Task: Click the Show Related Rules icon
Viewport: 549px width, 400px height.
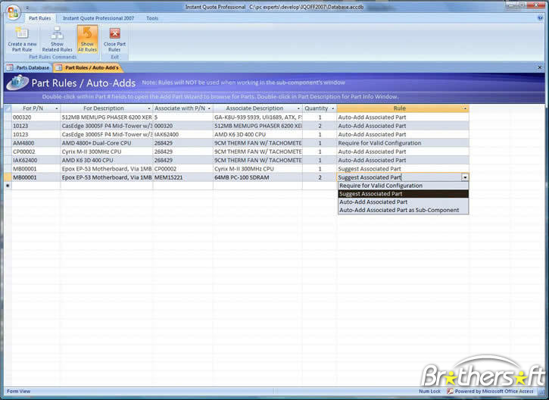Action: [57, 33]
